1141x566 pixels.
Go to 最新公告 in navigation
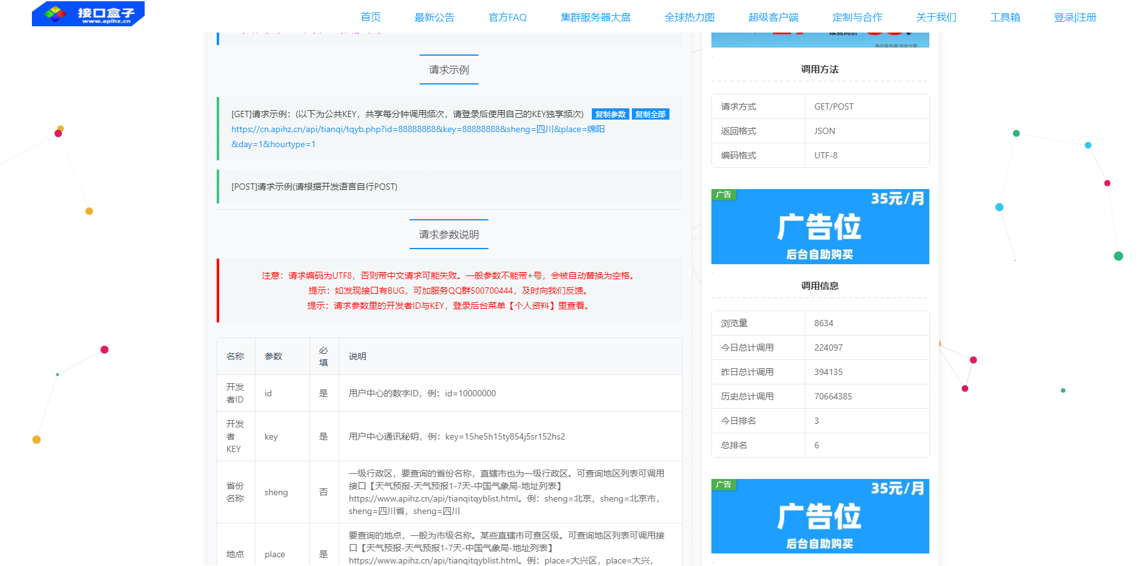click(434, 18)
